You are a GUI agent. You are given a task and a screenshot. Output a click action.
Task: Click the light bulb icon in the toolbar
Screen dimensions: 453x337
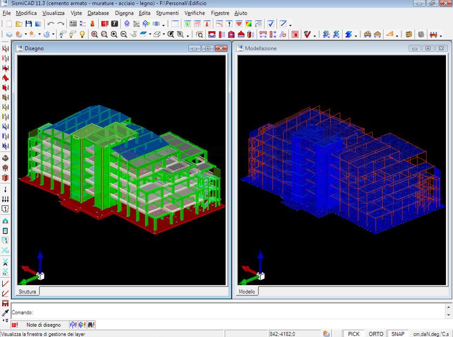81,33
